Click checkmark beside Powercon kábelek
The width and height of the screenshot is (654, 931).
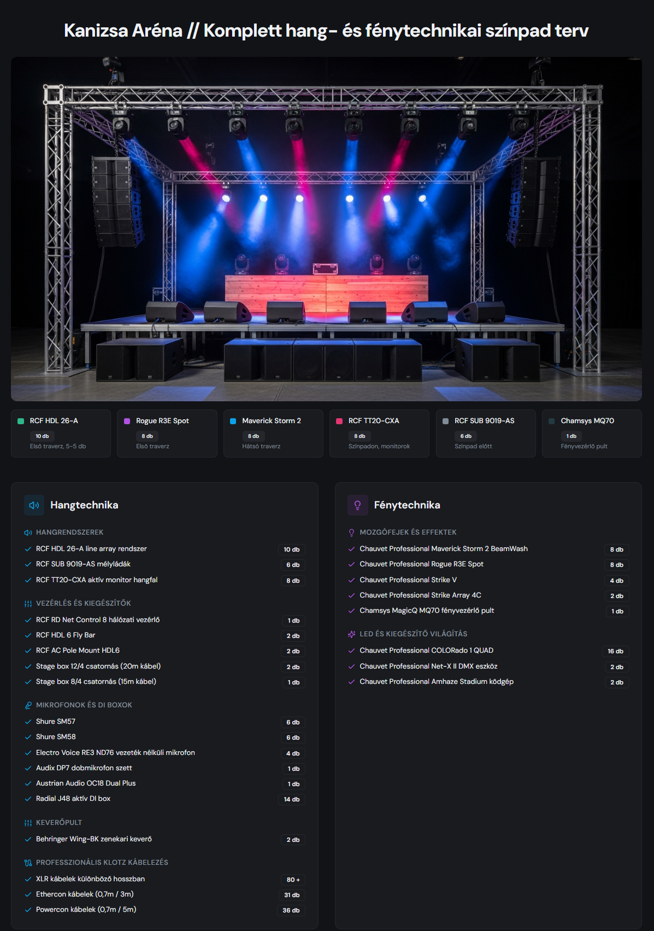tap(28, 910)
